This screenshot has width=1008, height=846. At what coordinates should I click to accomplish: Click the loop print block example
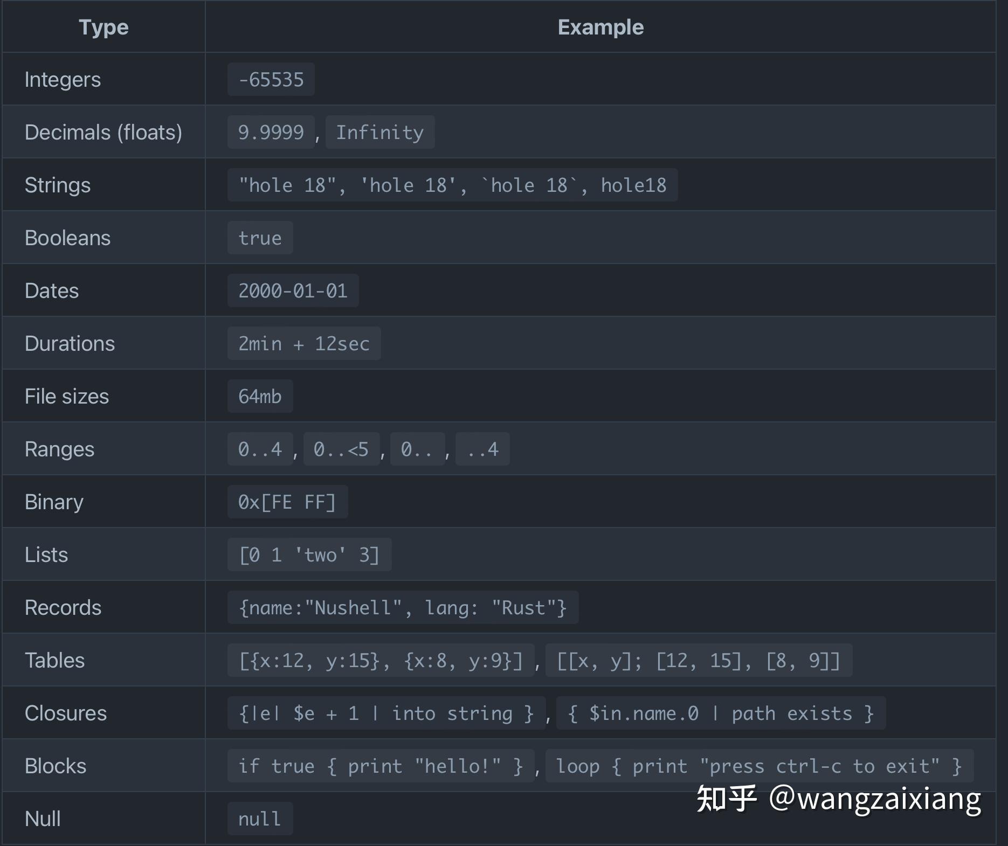(759, 766)
